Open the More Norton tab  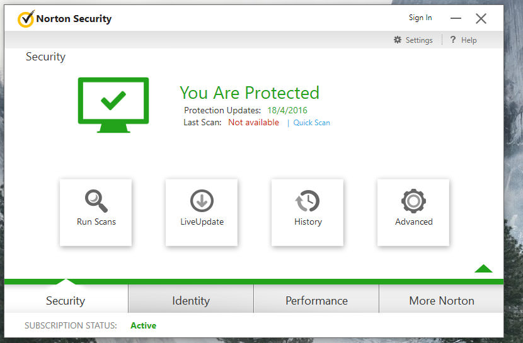point(441,300)
